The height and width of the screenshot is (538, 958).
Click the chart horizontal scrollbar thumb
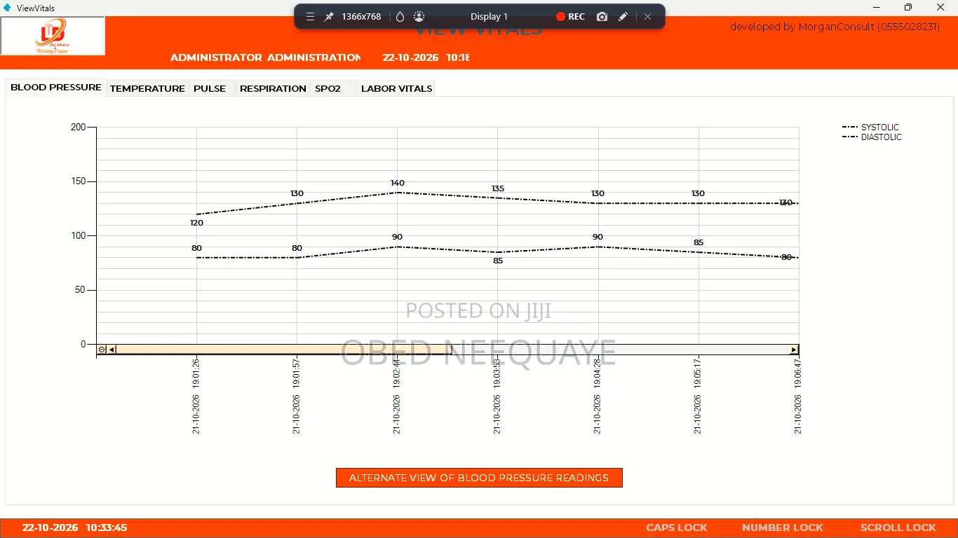pyautogui.click(x=284, y=350)
